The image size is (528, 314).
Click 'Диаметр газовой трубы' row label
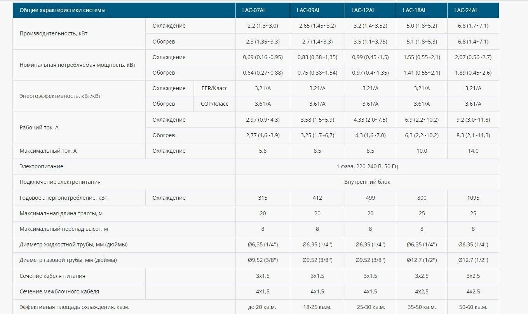point(68,260)
